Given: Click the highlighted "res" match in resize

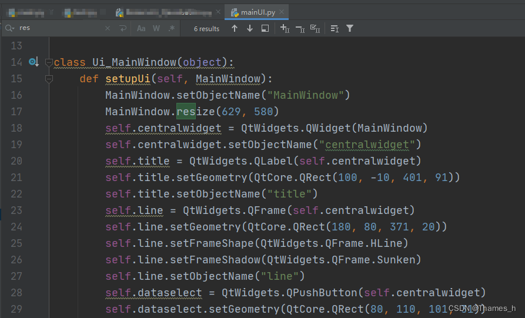Looking at the screenshot, I should pyautogui.click(x=186, y=112).
